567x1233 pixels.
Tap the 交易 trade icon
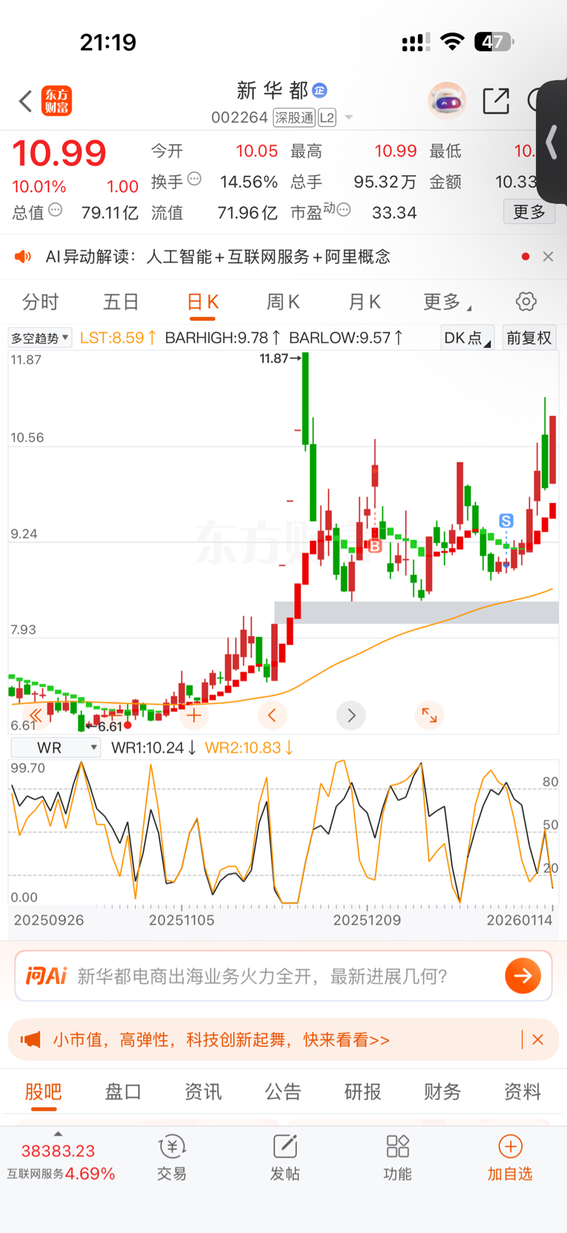pos(171,1158)
